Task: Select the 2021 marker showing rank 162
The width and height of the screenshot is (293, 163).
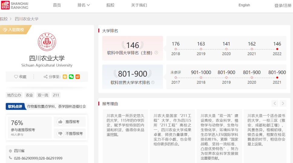Action: click(x=252, y=49)
